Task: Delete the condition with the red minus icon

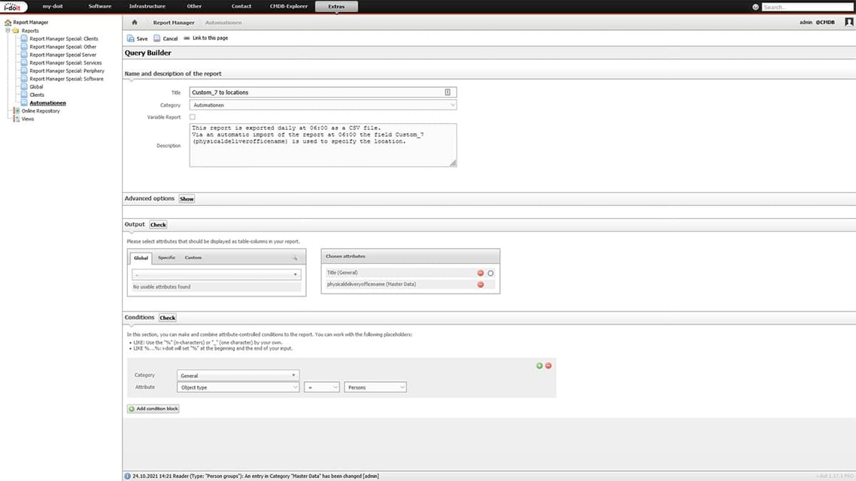Action: [x=548, y=365]
